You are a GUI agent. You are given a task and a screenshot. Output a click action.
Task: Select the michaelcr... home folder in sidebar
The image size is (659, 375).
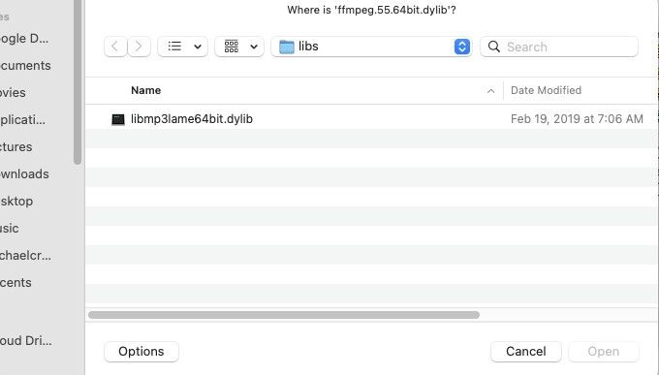[x=25, y=256]
